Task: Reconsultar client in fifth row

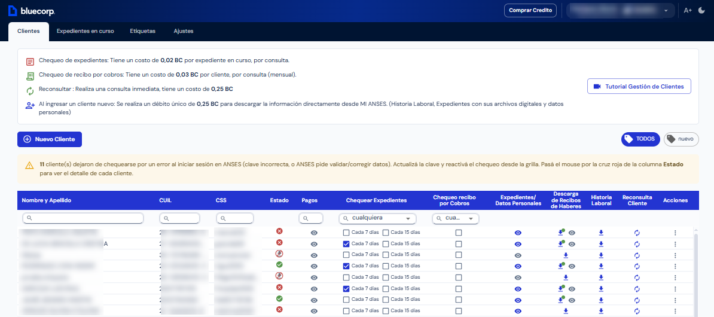Action: [x=637, y=278]
